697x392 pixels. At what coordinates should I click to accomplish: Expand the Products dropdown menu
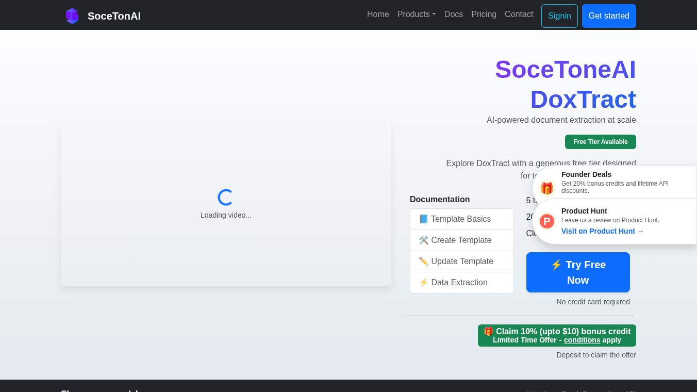(x=417, y=14)
